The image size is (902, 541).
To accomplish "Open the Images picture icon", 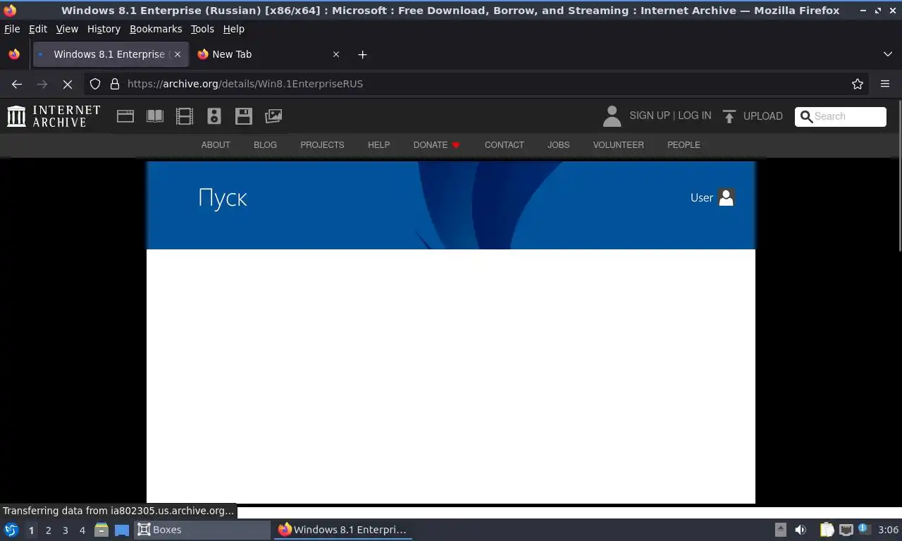I will click(273, 116).
